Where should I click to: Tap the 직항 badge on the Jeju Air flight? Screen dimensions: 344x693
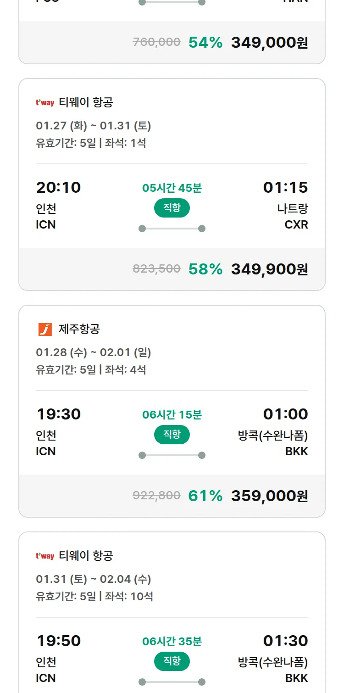click(172, 435)
